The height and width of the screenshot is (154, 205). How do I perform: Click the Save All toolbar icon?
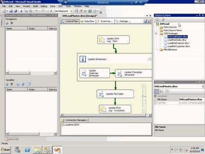(15, 11)
